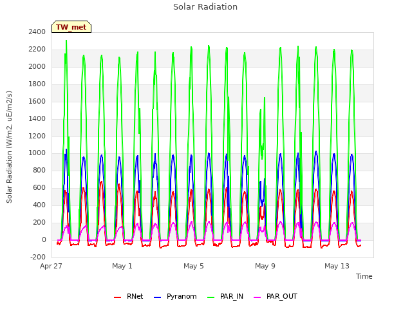Click the 2400 y-axis tick label

point(37,32)
